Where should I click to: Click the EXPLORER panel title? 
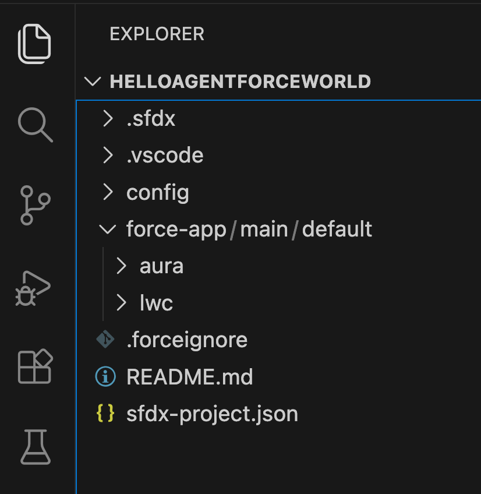point(157,34)
